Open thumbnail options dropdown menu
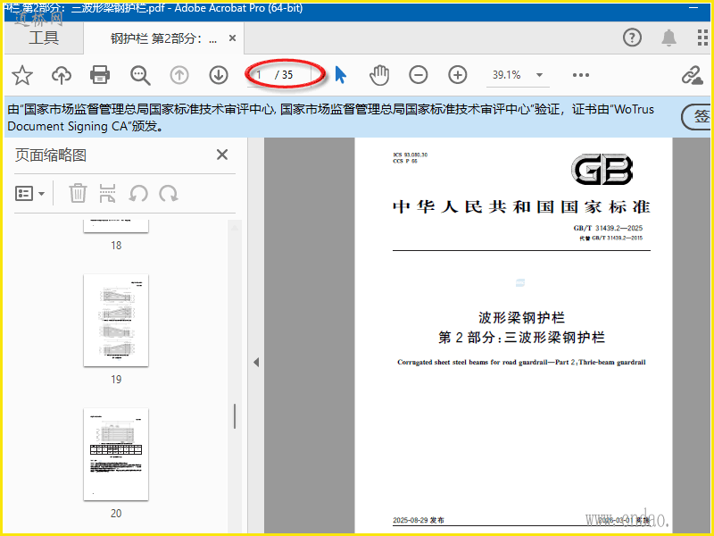 tap(30, 194)
